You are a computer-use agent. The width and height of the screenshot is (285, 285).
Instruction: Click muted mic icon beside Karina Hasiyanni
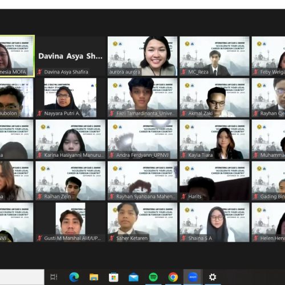click(x=40, y=155)
